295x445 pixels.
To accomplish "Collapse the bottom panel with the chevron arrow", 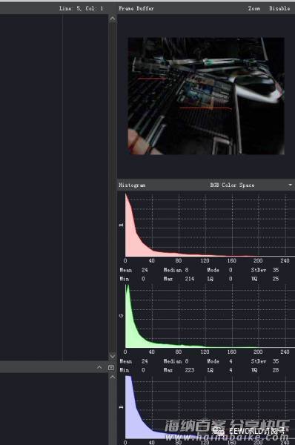I will 99,367.
